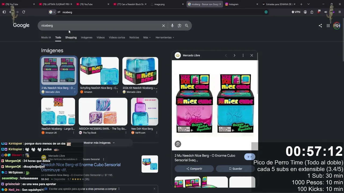The image size is (344, 193).
Task: Open options for Amazon Schylling NeeDoh result
Action: 117,92
